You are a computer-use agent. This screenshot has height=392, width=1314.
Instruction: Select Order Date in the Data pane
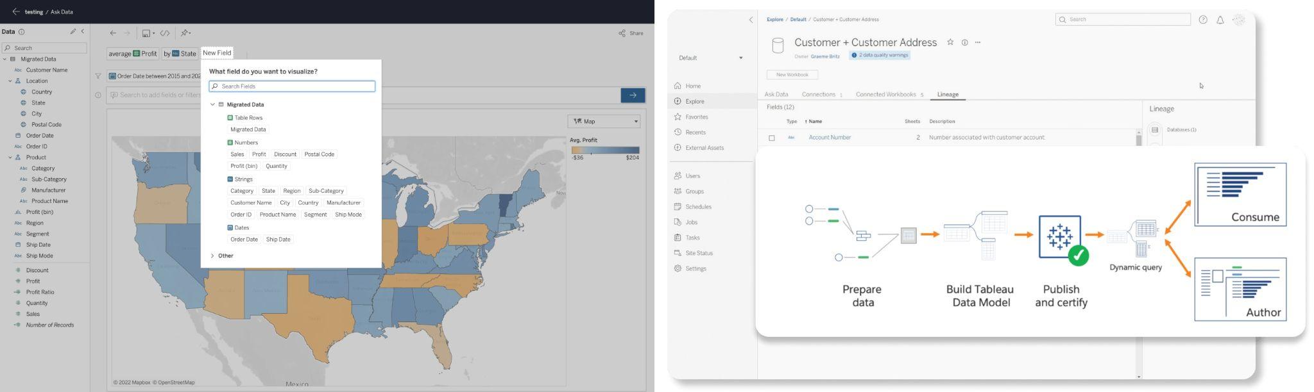[40, 135]
